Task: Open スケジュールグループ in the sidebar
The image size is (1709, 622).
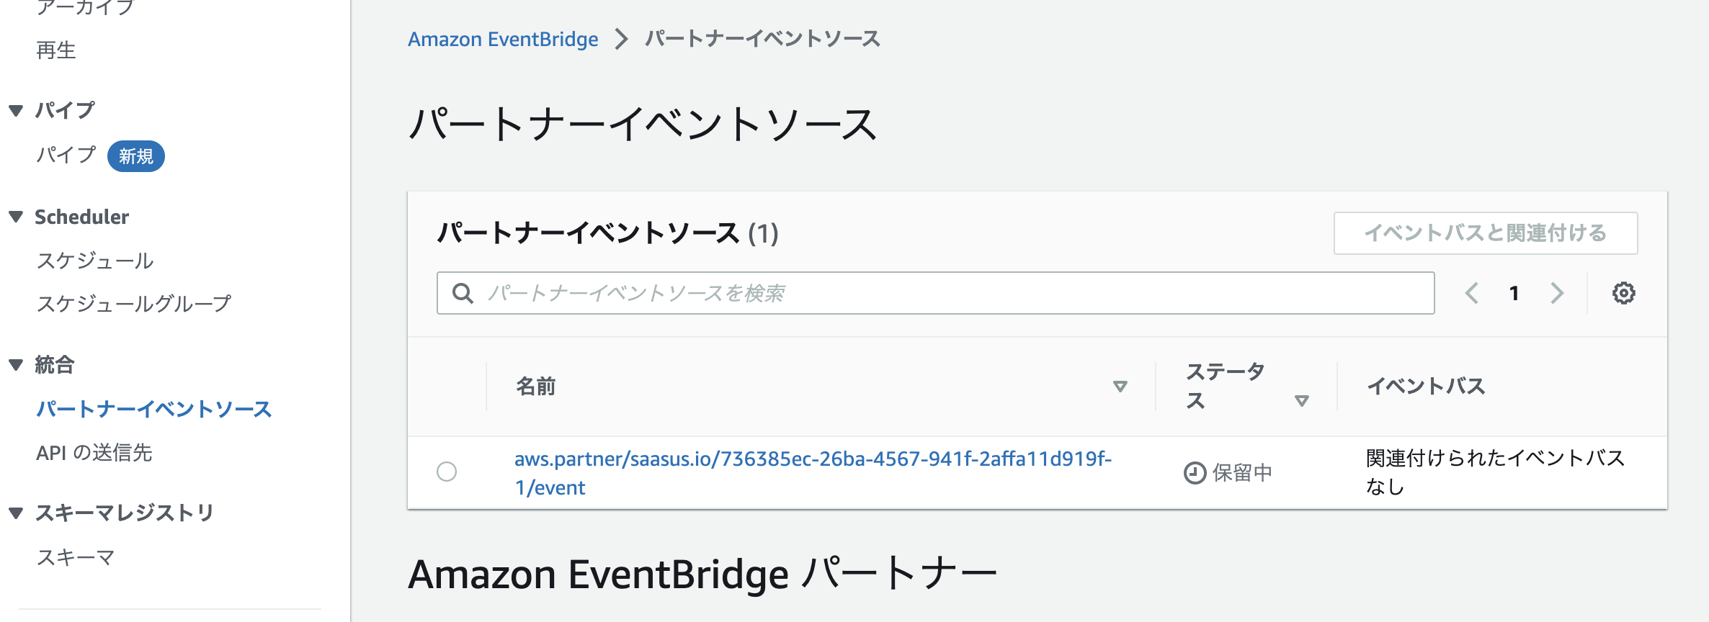Action: [134, 304]
